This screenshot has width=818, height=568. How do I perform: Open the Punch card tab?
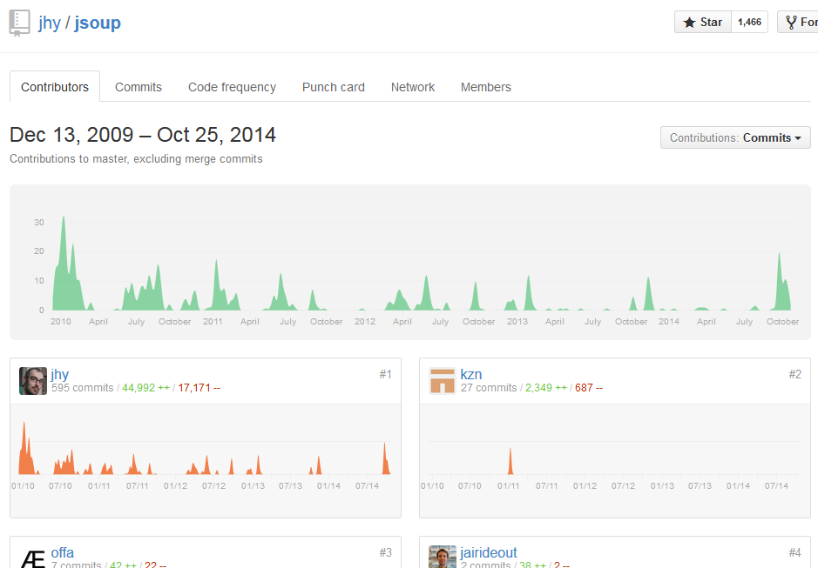[334, 87]
